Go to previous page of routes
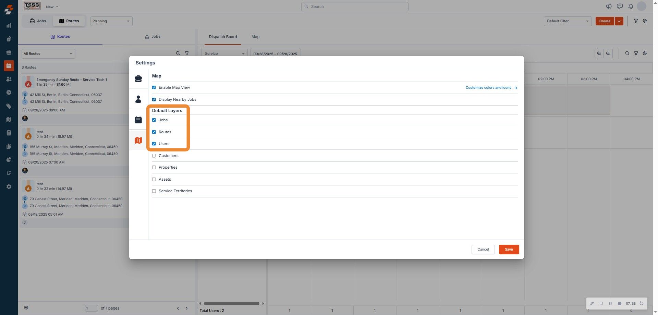The height and width of the screenshot is (315, 658). pos(178,308)
